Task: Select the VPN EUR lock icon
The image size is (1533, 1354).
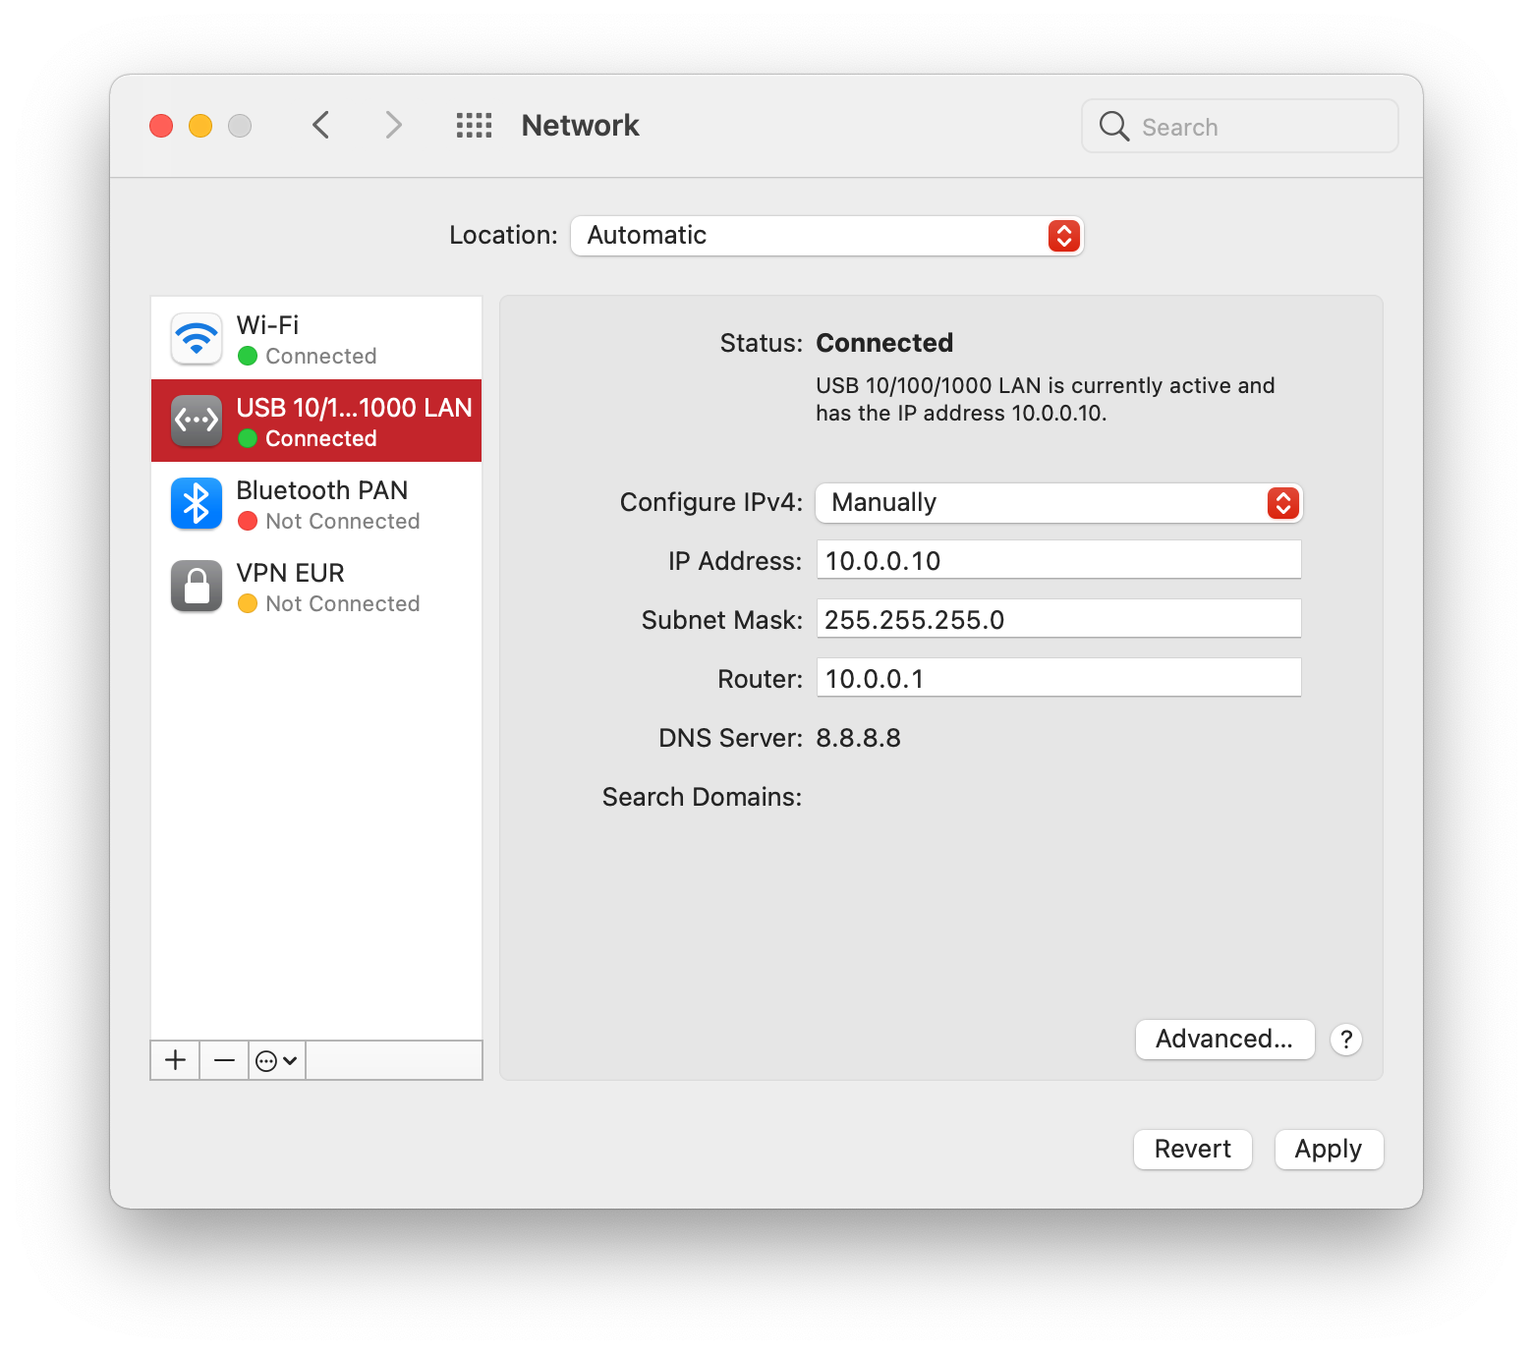Action: (197, 587)
